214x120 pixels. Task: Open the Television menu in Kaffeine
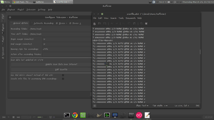point(31,10)
